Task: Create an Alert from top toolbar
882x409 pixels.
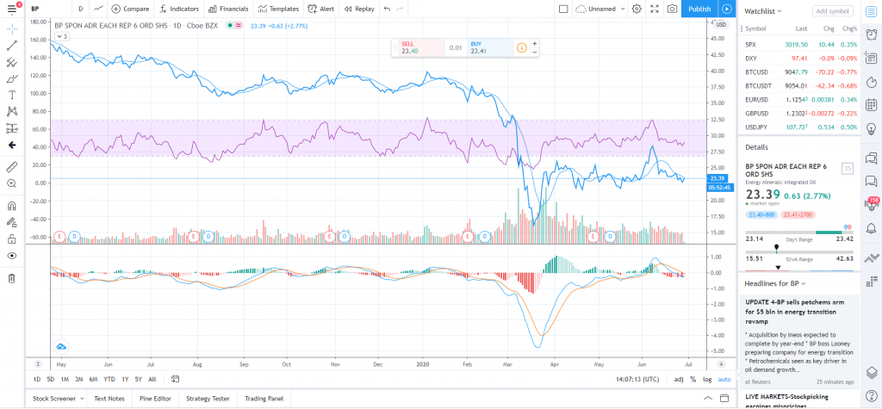Action: pos(321,9)
